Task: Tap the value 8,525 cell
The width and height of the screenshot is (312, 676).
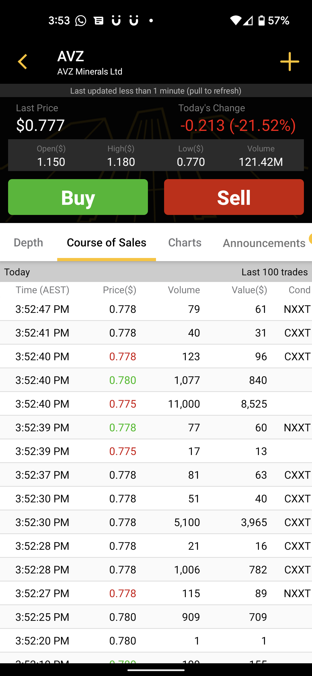Action: [x=254, y=404]
